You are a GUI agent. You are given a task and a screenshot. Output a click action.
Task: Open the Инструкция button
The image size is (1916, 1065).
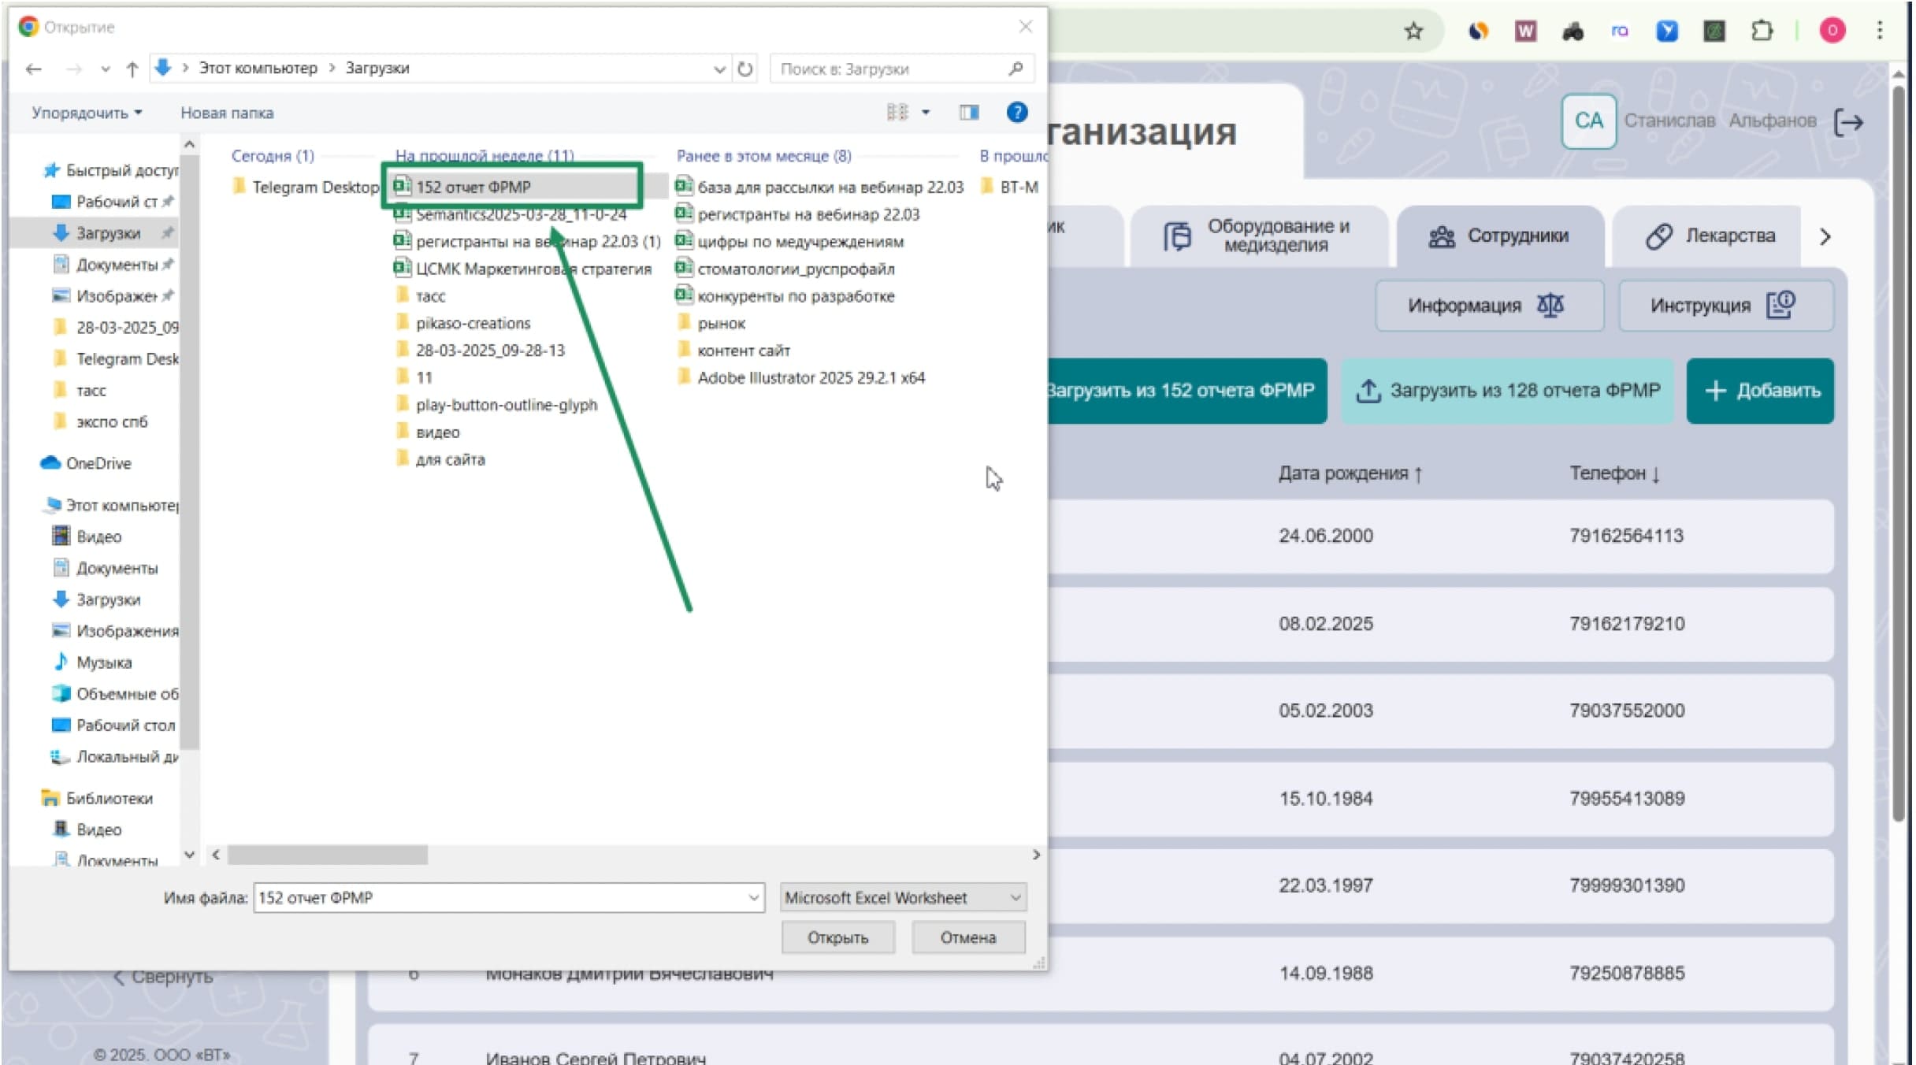click(x=1725, y=306)
